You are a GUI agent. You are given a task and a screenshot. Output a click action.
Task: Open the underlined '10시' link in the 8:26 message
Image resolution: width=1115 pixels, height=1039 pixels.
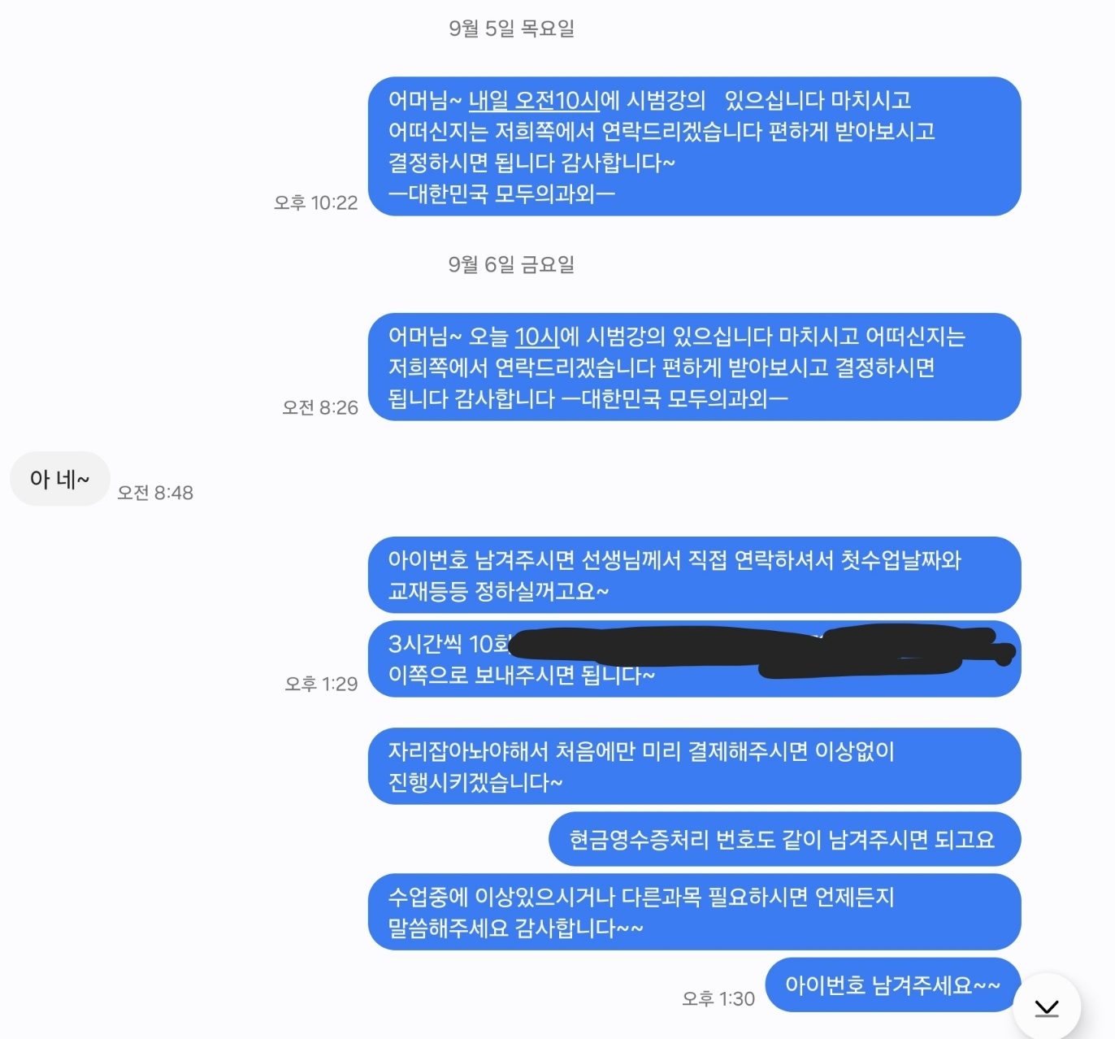(x=537, y=337)
